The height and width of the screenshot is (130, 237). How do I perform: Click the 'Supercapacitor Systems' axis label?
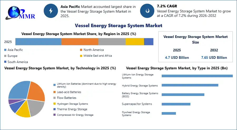(x=137, y=104)
